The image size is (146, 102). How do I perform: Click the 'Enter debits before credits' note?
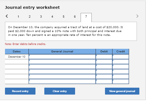pos(25,44)
